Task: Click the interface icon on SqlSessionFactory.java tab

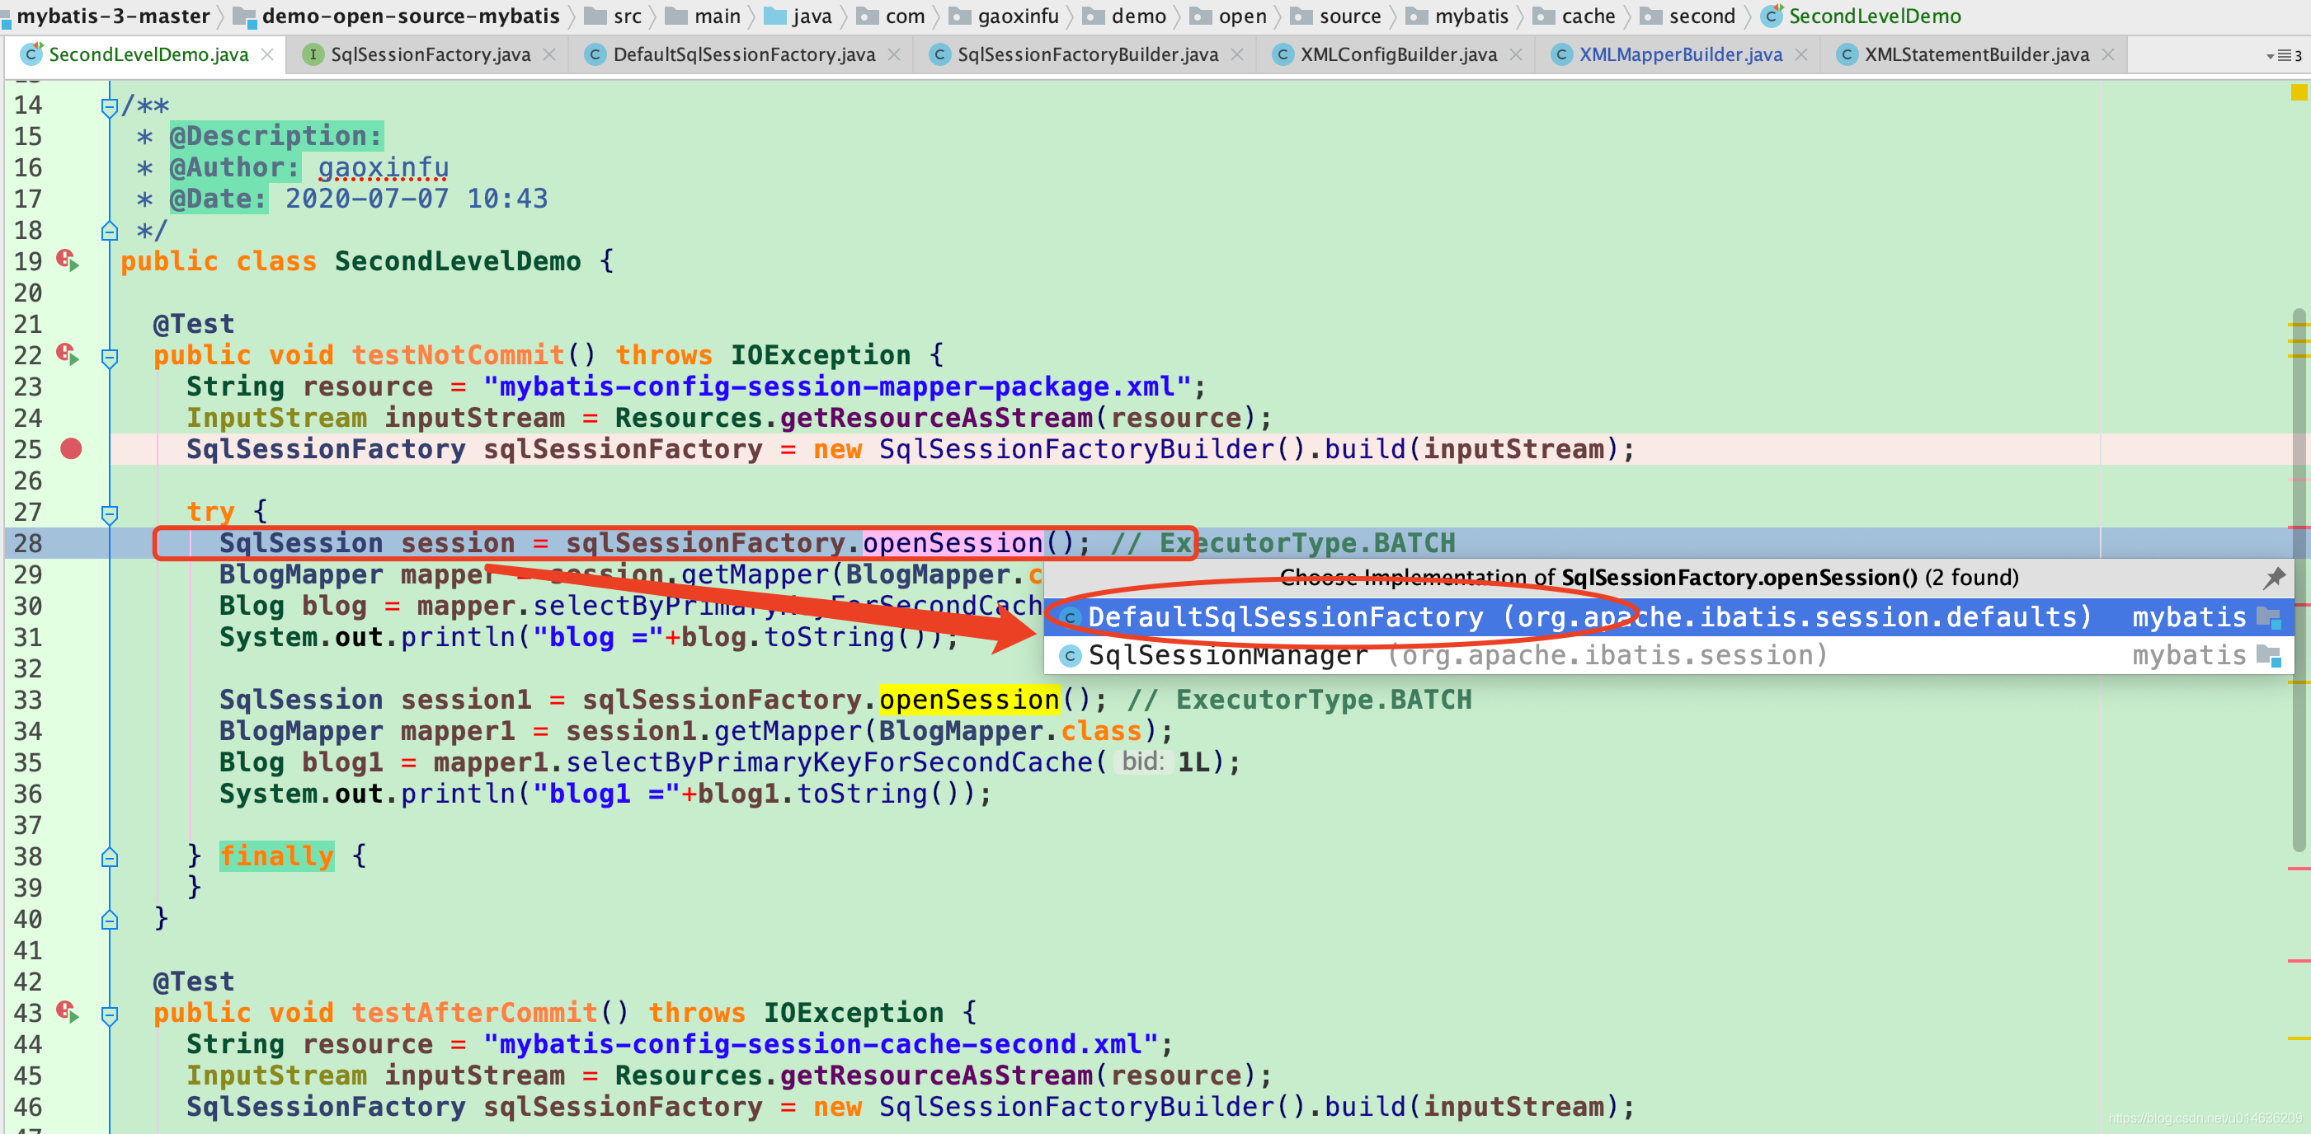Action: [x=313, y=54]
